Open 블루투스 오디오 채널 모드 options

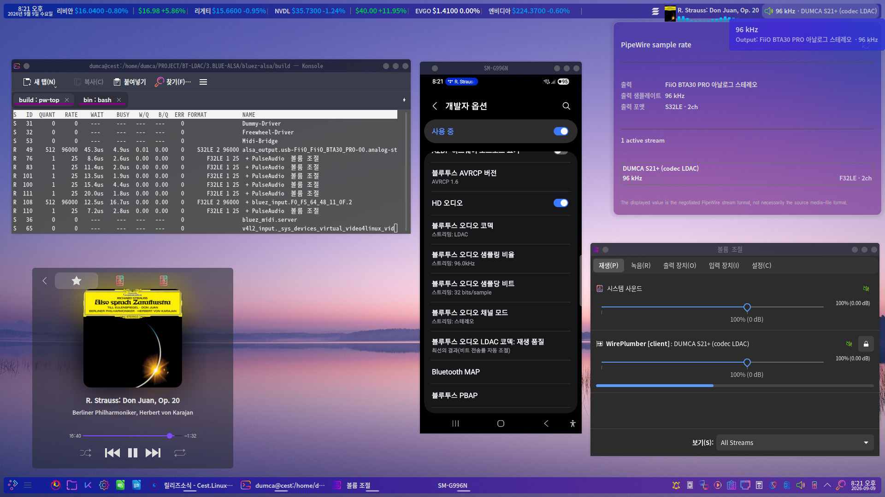(501, 317)
